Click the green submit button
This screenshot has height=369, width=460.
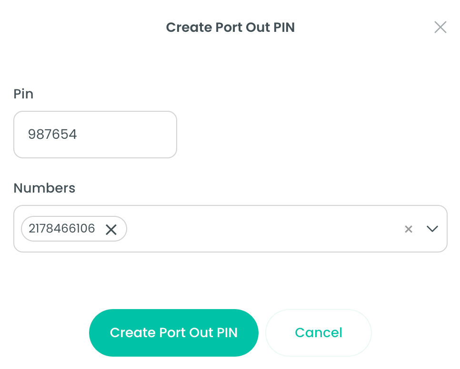pyautogui.click(x=173, y=332)
